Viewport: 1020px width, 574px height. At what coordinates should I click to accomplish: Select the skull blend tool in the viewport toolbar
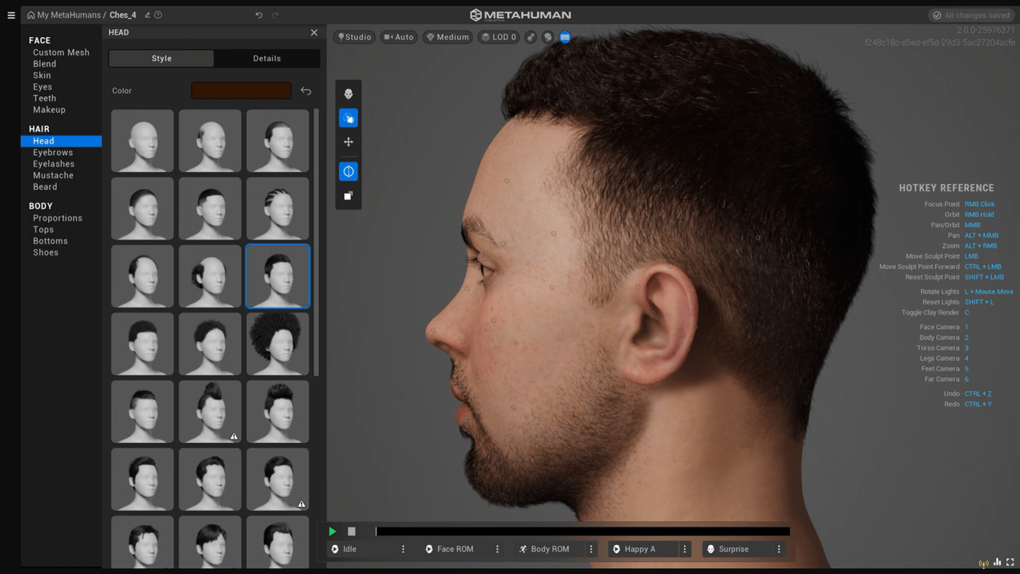coord(348,94)
